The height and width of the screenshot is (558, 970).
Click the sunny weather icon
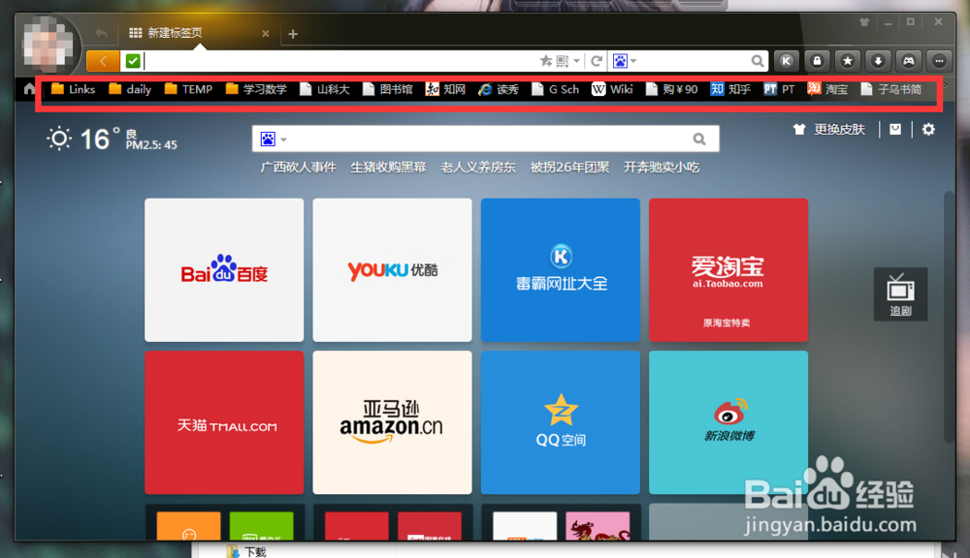click(x=59, y=139)
